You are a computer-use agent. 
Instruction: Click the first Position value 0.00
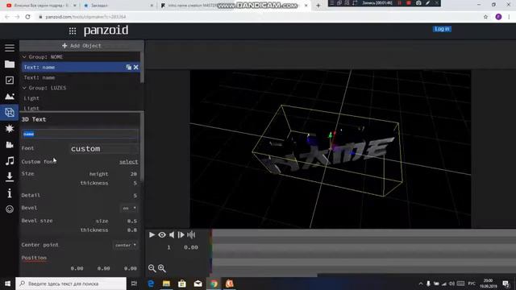[77, 268]
